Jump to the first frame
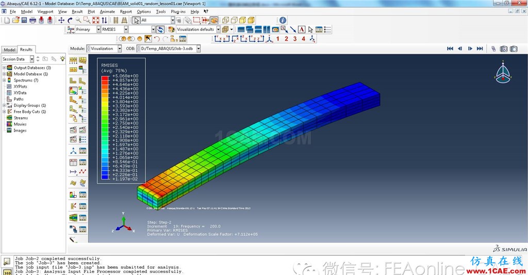The image size is (528, 275). [450, 49]
